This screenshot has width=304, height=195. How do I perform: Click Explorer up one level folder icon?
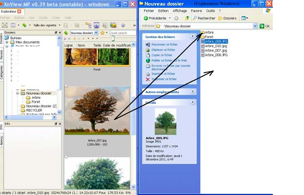tap(187, 18)
